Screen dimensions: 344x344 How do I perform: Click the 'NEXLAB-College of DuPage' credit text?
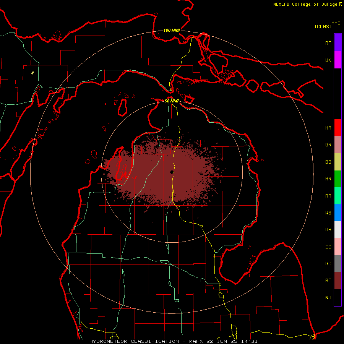pyautogui.click(x=305, y=4)
